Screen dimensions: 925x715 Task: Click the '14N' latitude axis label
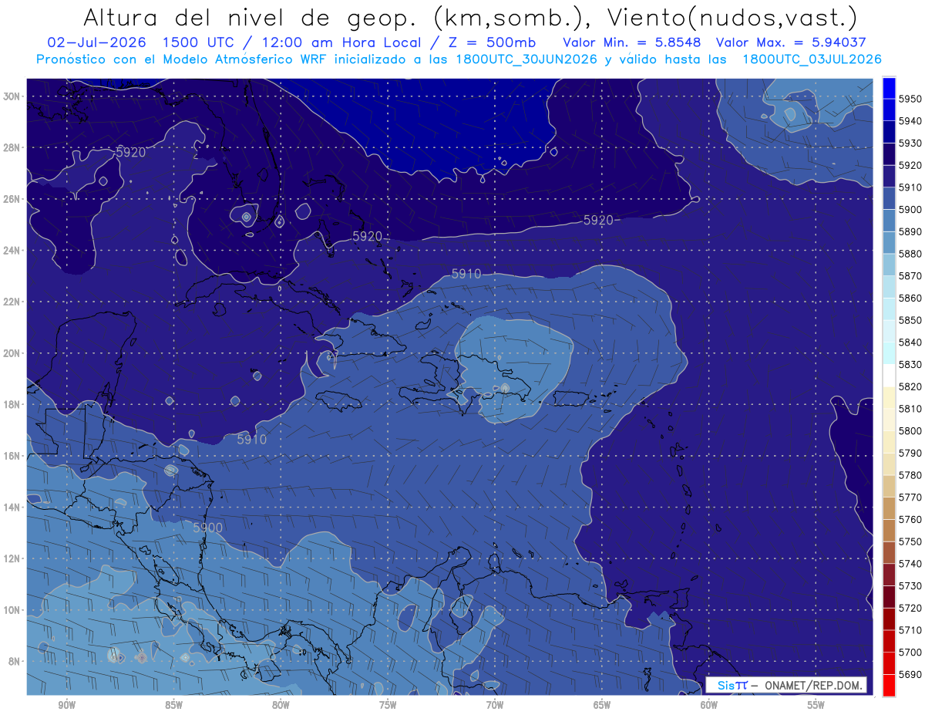click(x=12, y=508)
